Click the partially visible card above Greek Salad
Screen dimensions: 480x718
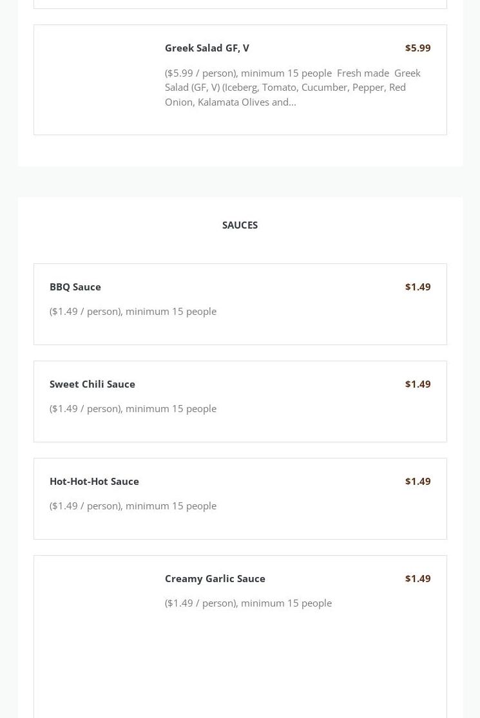240,4
